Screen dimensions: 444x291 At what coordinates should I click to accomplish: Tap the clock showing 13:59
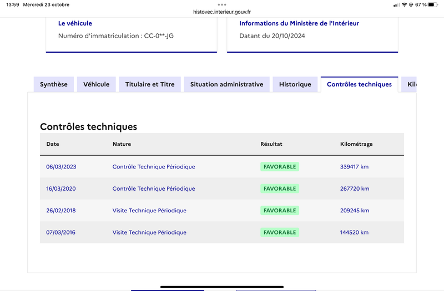click(x=13, y=4)
